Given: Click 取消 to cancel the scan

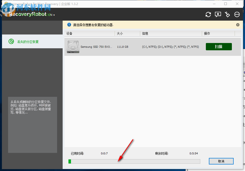Looking at the screenshot, I should pyautogui.click(x=221, y=161).
